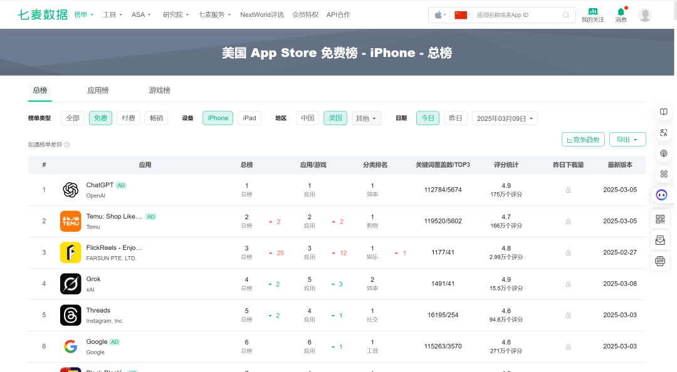Click the lock icon in Google row
677x372 pixels.
[568, 346]
